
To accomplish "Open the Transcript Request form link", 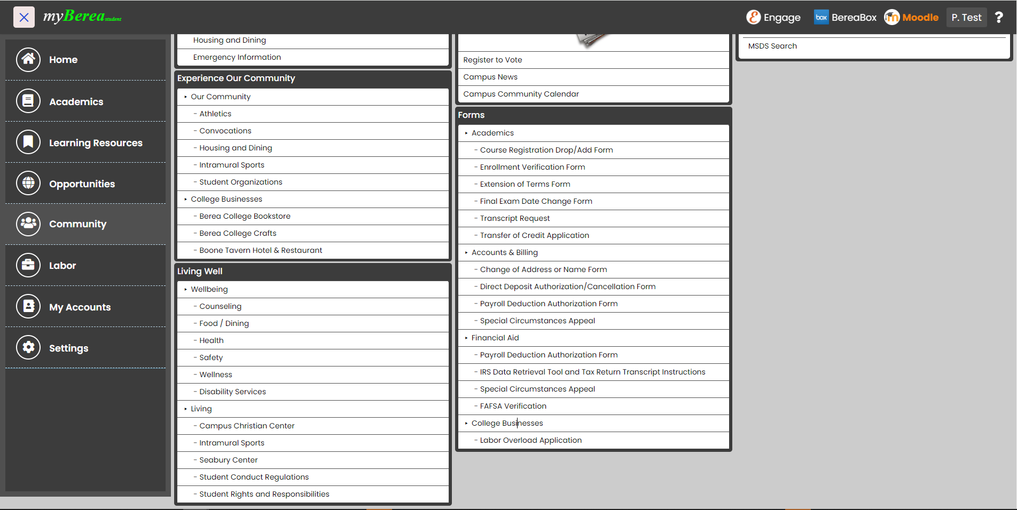I will coord(514,218).
